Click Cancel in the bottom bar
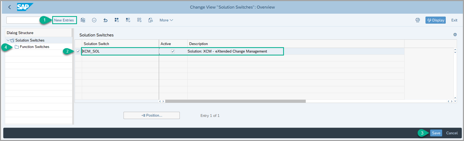The width and height of the screenshot is (464, 141). point(452,133)
